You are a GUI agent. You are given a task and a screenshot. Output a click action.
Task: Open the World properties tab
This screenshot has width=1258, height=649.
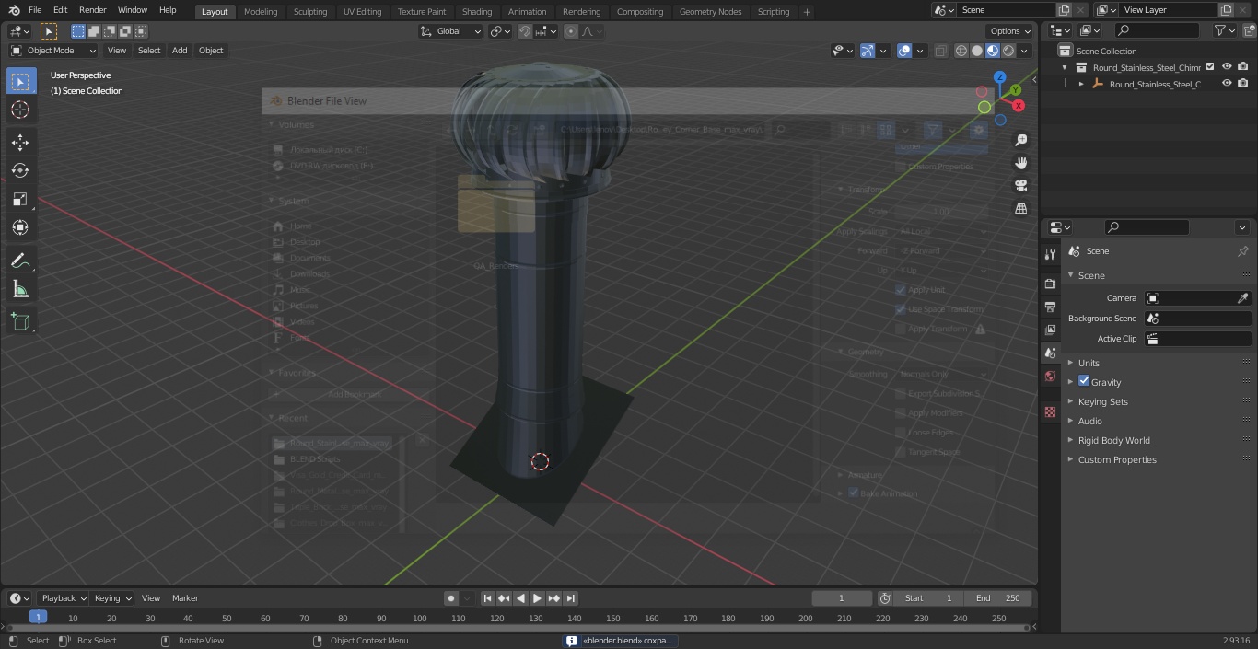[x=1050, y=376]
